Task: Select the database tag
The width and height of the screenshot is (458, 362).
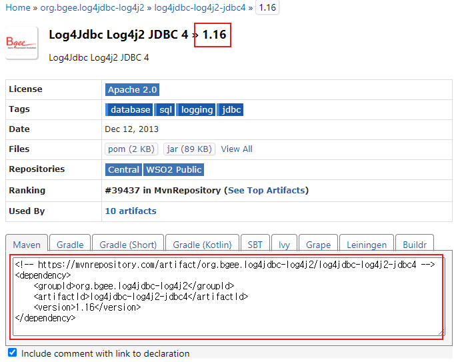Action: 129,110
